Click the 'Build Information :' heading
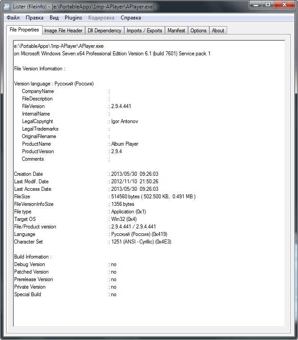This screenshot has height=340, width=298. click(x=32, y=257)
